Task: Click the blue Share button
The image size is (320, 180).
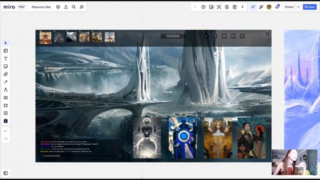Action: [309, 7]
